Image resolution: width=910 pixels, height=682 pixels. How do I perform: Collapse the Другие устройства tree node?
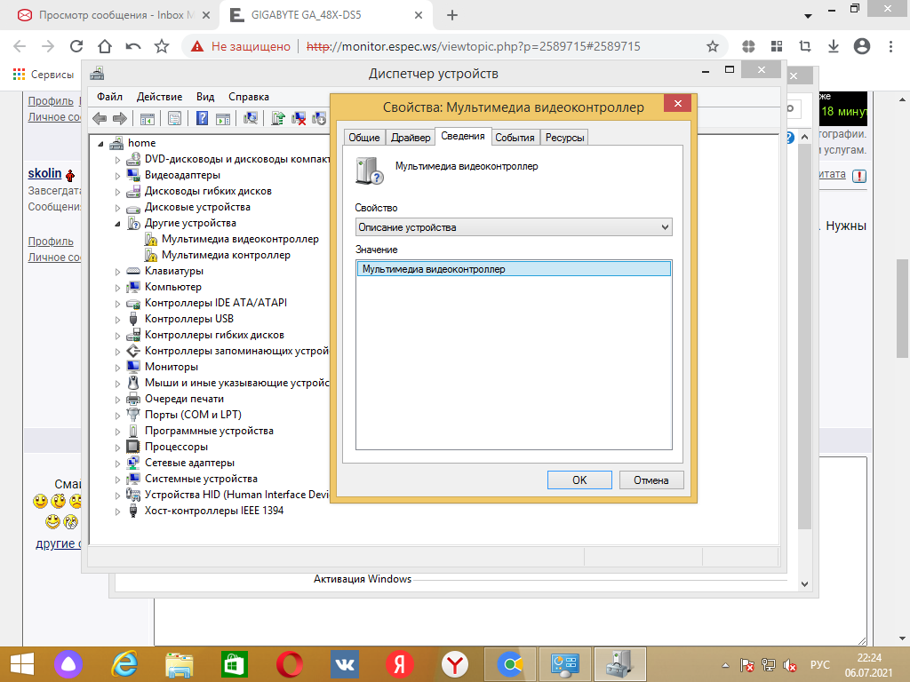coord(118,223)
